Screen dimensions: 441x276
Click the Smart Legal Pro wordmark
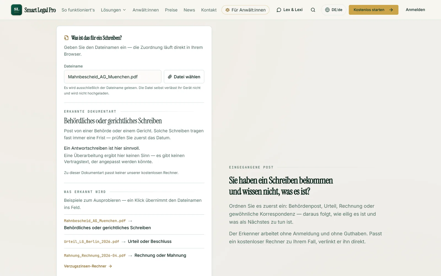(40, 10)
